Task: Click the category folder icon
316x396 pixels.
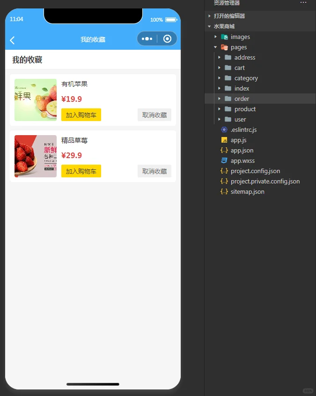Action: (x=228, y=78)
